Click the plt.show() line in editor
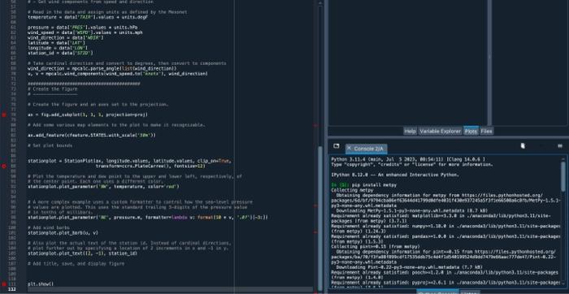Viewport: 569px width, 294px height. click(41, 284)
